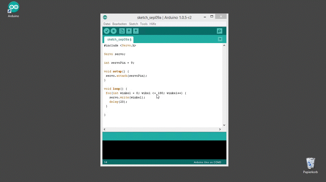Image resolution: width=326 pixels, height=182 pixels.
Task: Click 'servo.write(winkel);' line
Action: tap(127, 97)
